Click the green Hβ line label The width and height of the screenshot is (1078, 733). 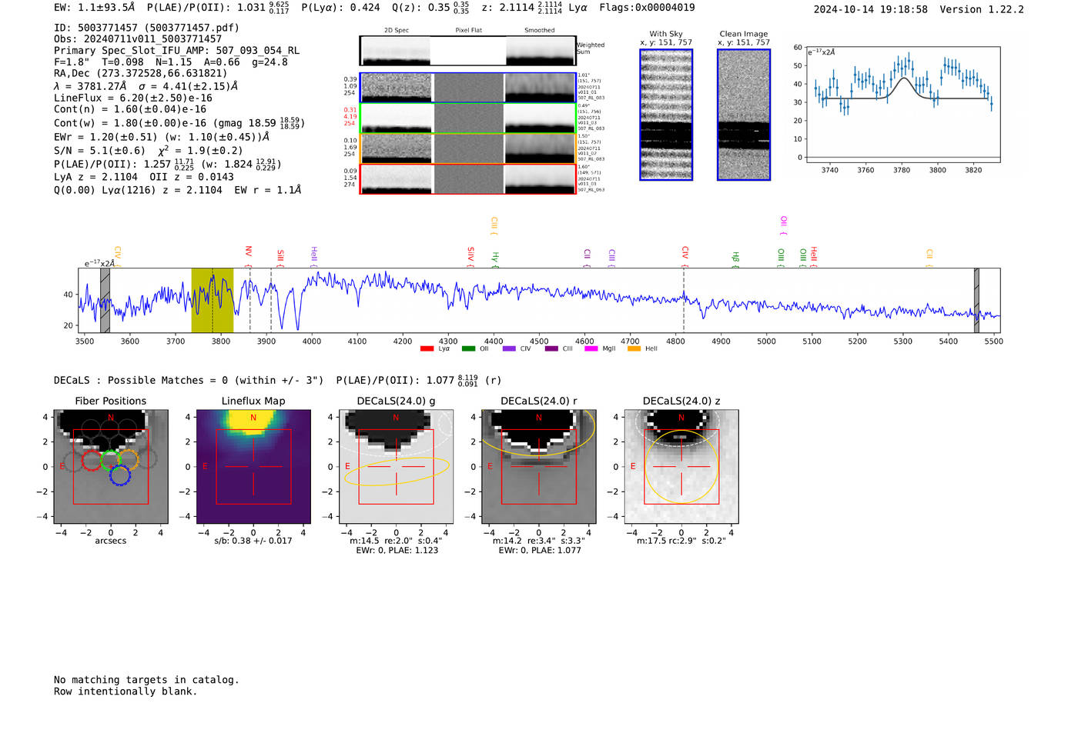point(735,258)
